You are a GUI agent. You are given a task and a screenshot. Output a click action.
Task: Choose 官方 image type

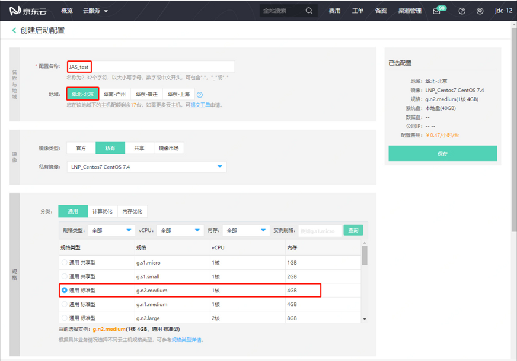click(x=81, y=148)
